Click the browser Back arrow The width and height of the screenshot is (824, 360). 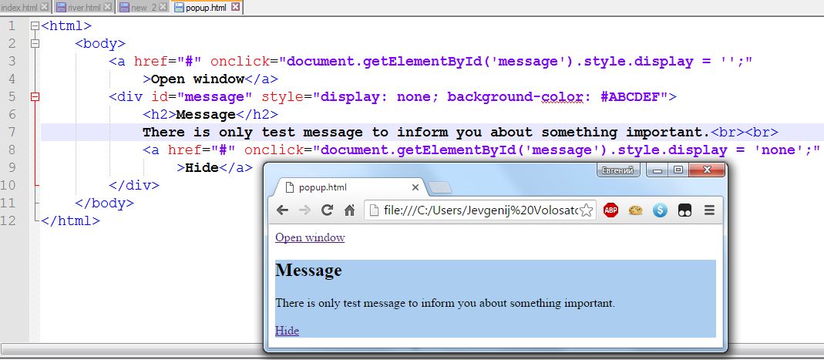(282, 210)
